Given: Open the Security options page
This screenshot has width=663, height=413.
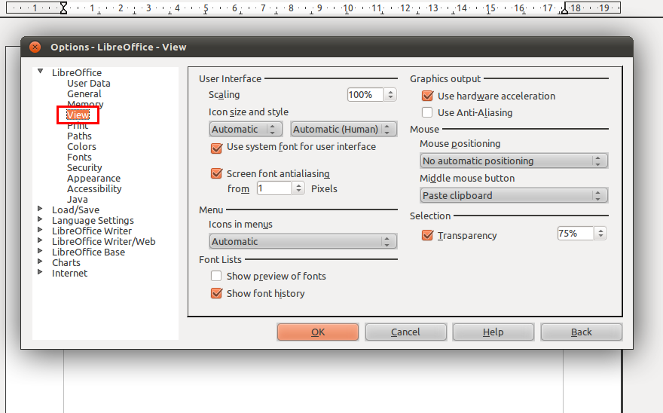Looking at the screenshot, I should [x=84, y=168].
